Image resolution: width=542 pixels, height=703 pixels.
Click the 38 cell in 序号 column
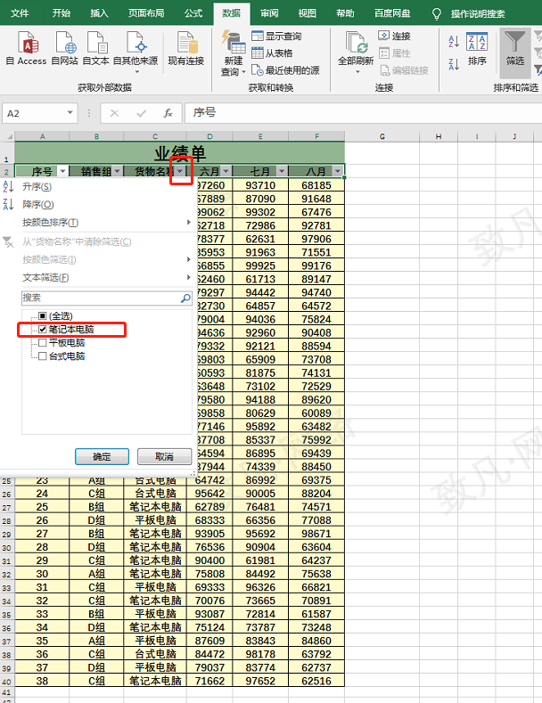[x=42, y=681]
